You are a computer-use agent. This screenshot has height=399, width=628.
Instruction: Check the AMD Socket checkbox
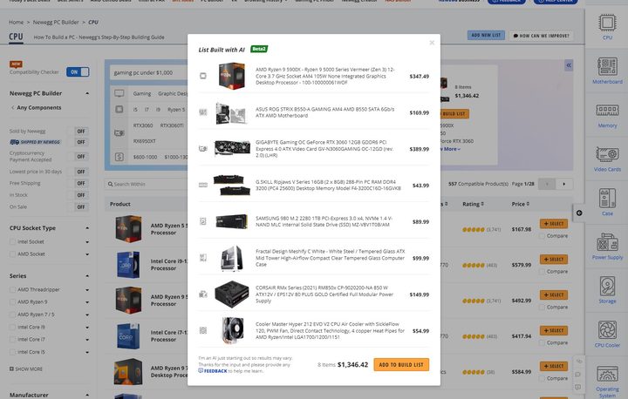coord(12,254)
